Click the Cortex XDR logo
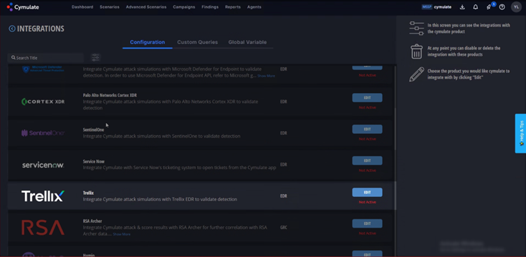The height and width of the screenshot is (257, 526). click(43, 101)
